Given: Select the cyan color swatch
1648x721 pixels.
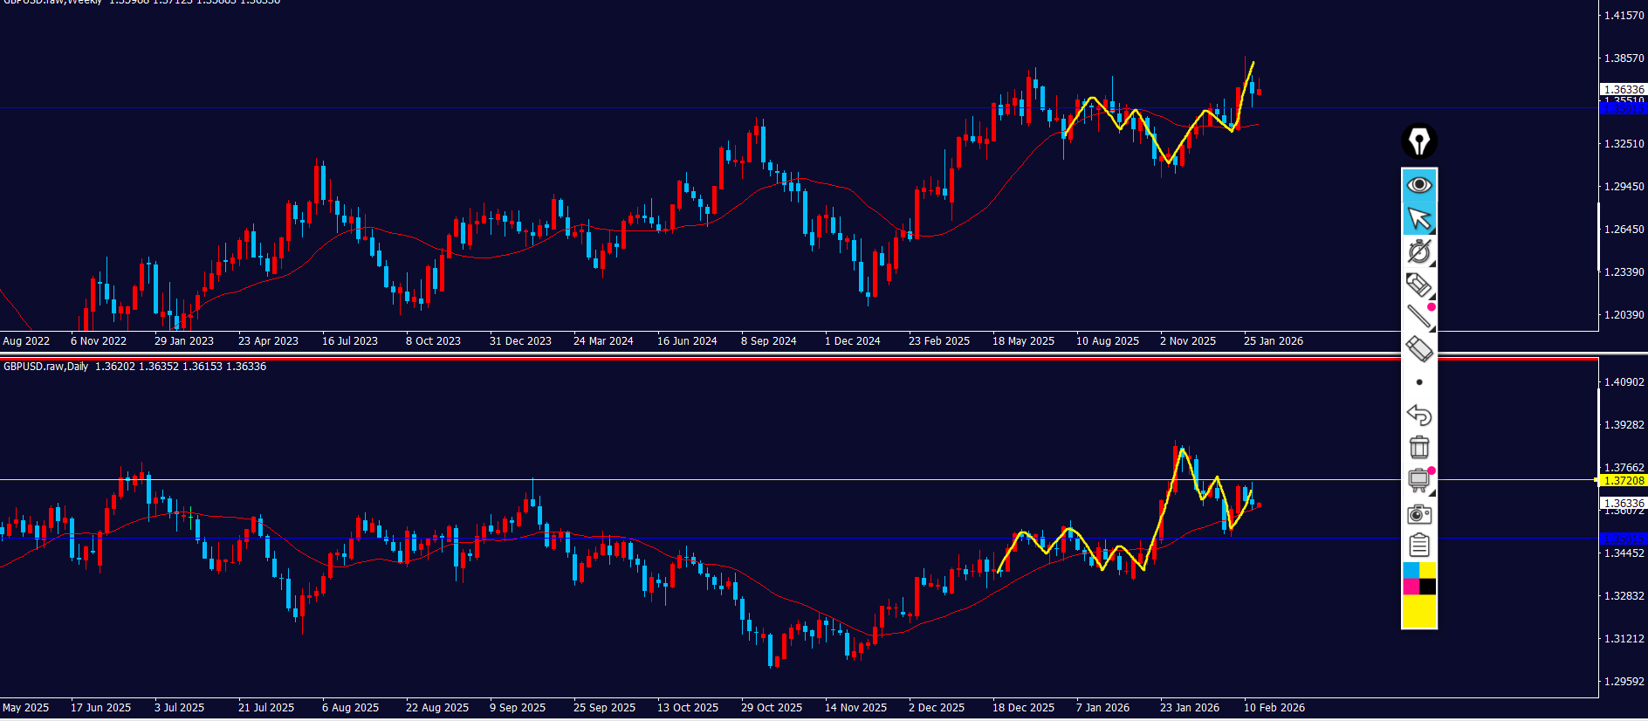Looking at the screenshot, I should coord(1410,570).
